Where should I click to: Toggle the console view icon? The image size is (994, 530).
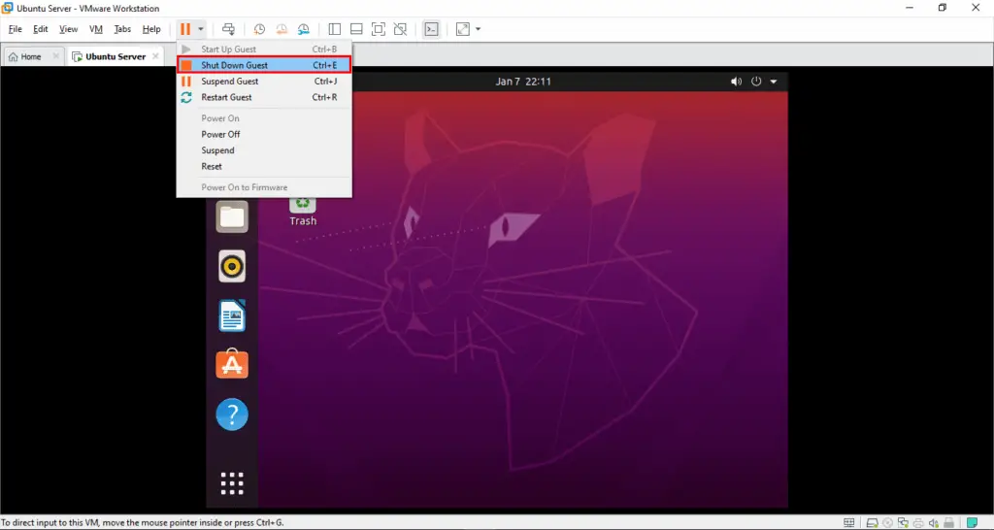(x=431, y=29)
